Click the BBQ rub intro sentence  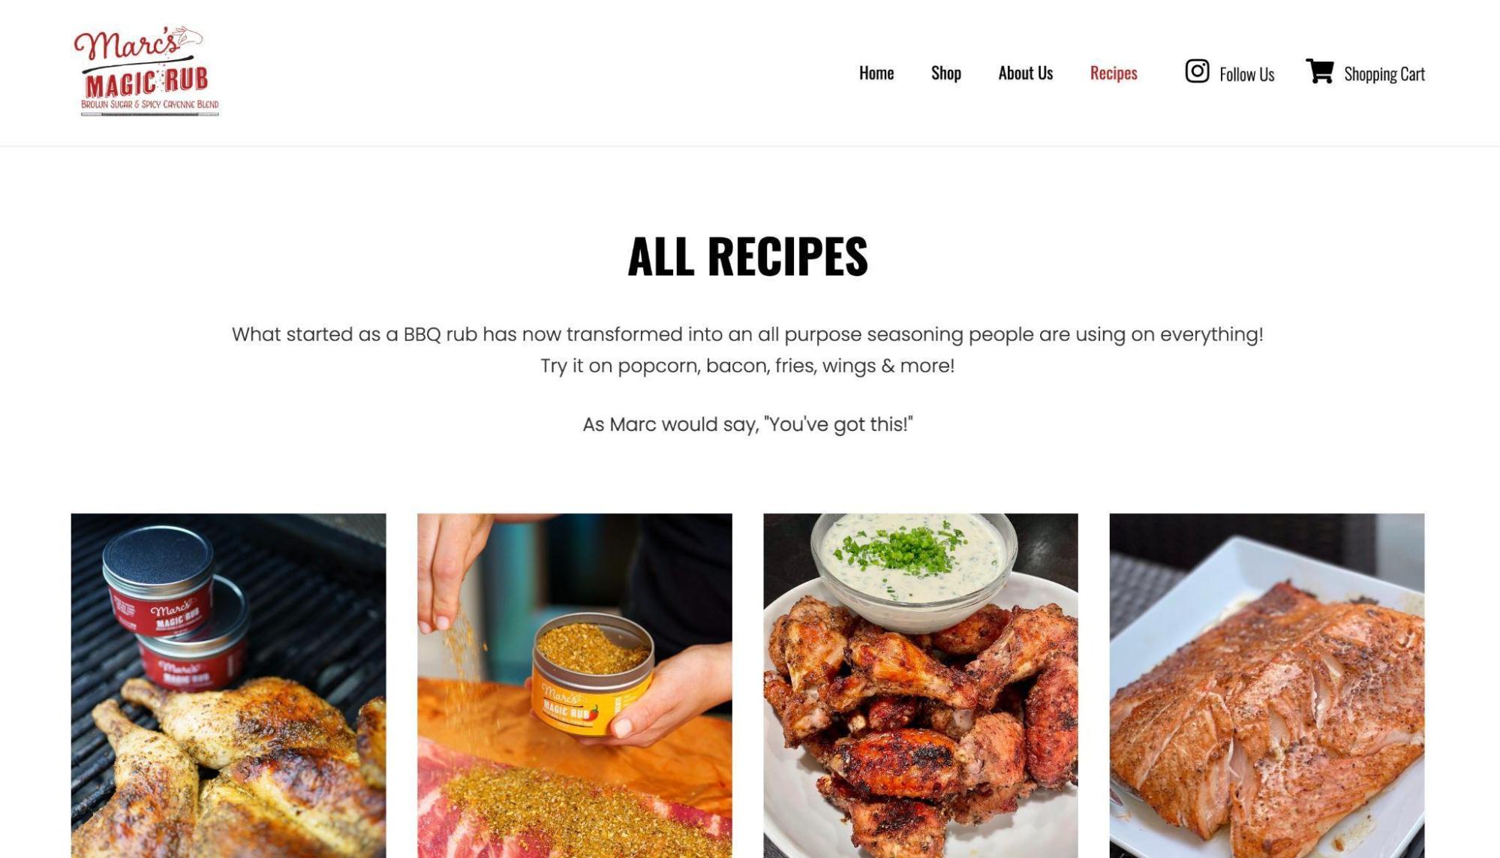tap(747, 334)
